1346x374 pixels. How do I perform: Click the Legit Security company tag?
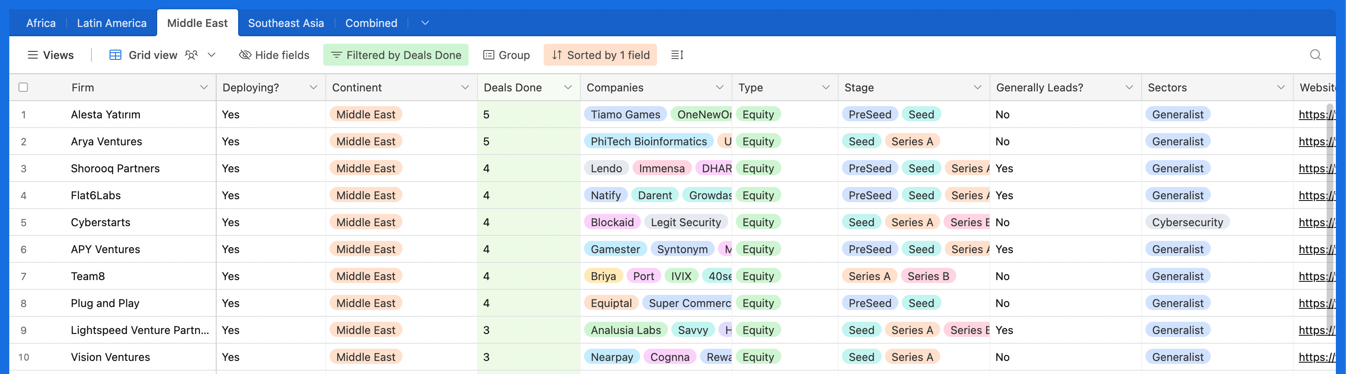pyautogui.click(x=686, y=222)
